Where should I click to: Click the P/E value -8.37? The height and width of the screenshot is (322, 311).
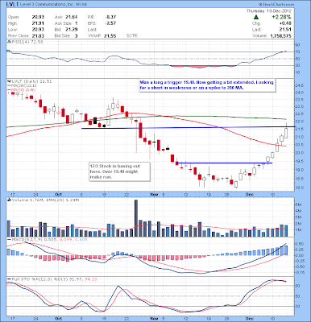110,17
